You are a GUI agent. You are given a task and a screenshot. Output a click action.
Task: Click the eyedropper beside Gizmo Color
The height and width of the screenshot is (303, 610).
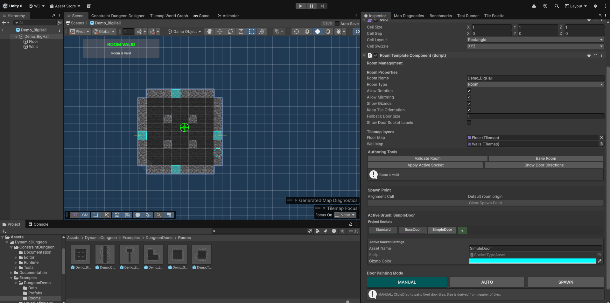click(x=600, y=261)
